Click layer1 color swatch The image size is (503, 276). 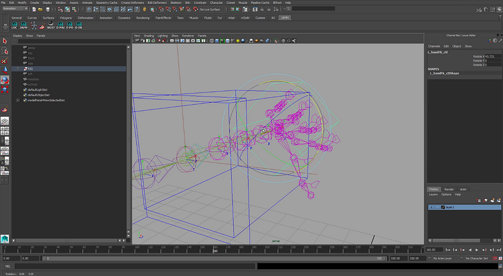click(x=443, y=207)
